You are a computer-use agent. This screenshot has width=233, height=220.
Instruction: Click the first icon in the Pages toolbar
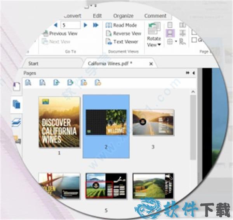click(28, 82)
